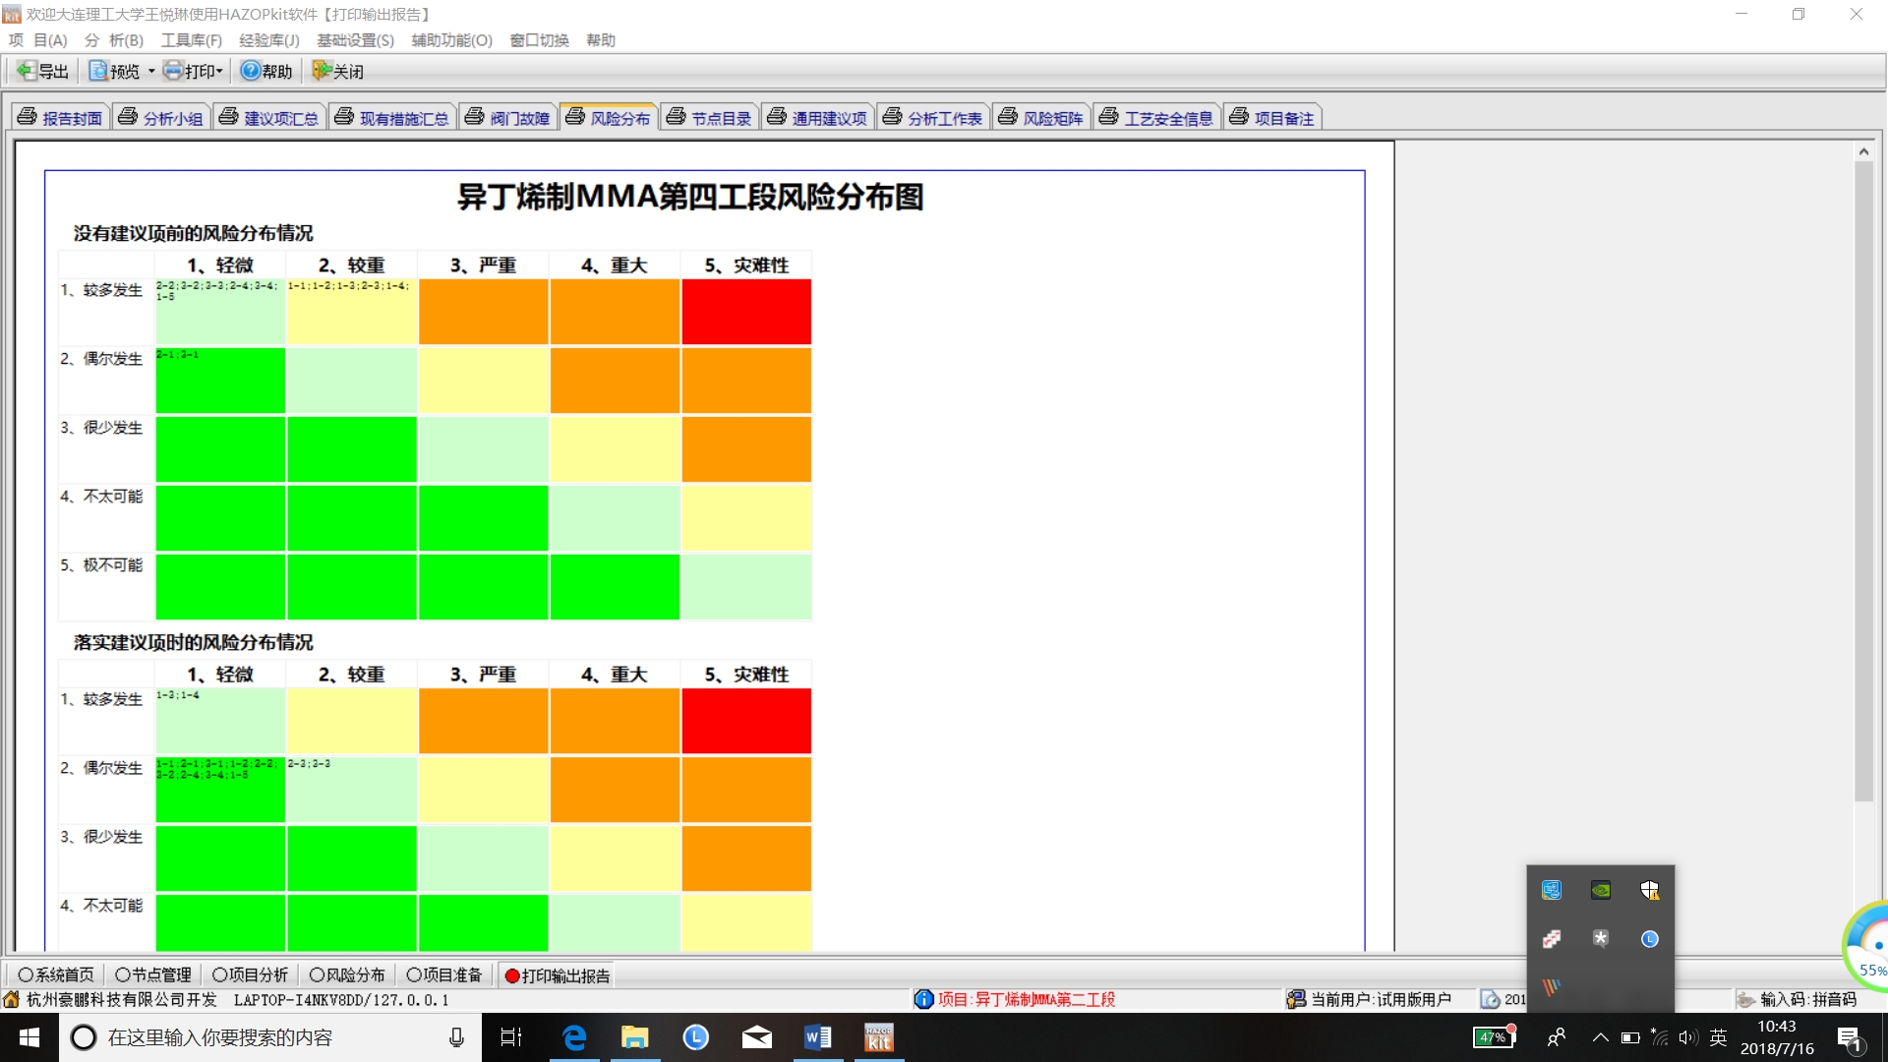Open 帮助 help from toolbar icon

(x=251, y=71)
